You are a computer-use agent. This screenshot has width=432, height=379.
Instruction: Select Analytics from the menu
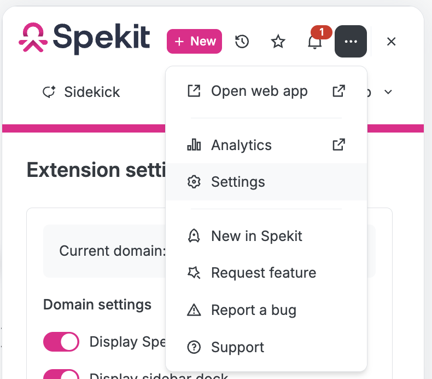[x=266, y=145]
